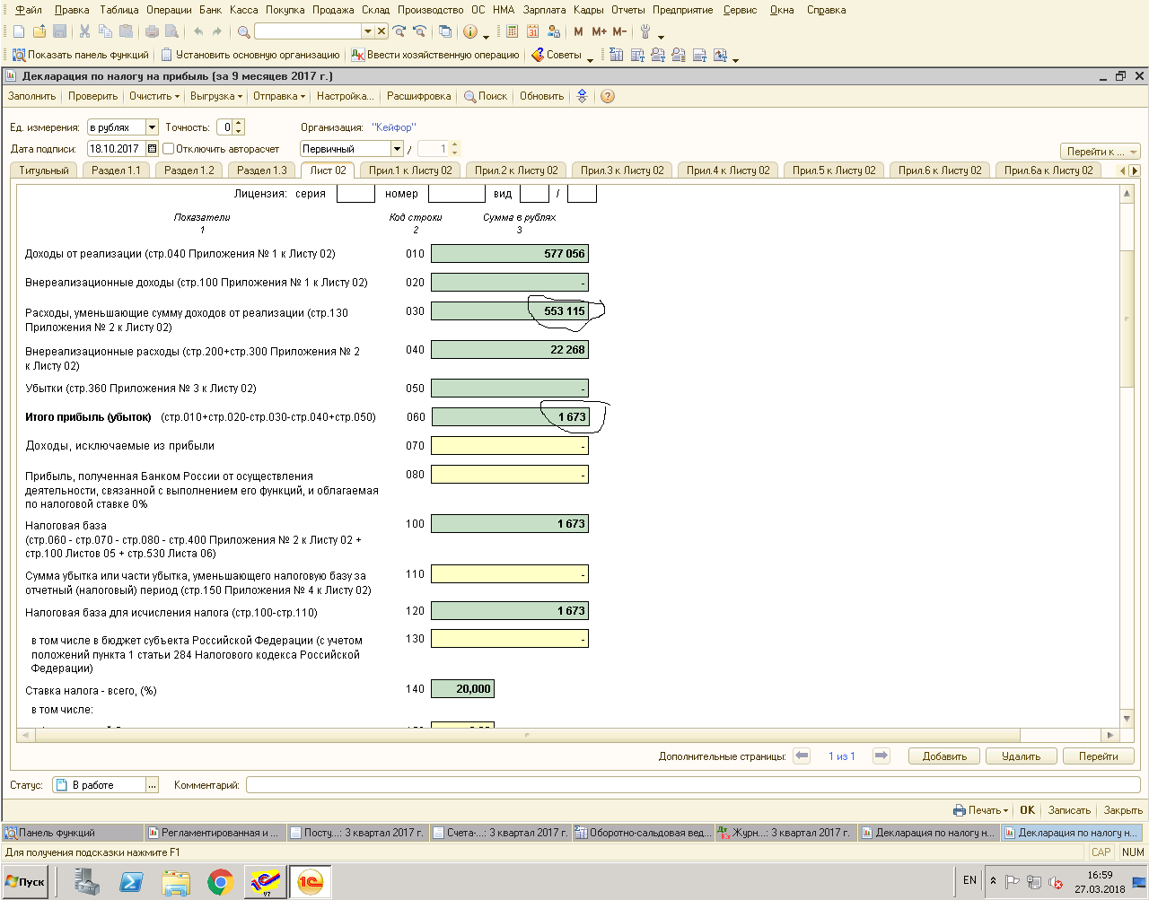
Task: Expand the Первичный declaration type dropdown
Action: [x=397, y=149]
